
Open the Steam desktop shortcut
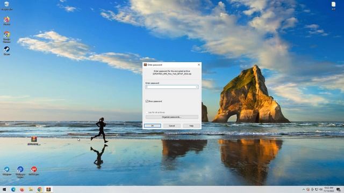[6, 50]
